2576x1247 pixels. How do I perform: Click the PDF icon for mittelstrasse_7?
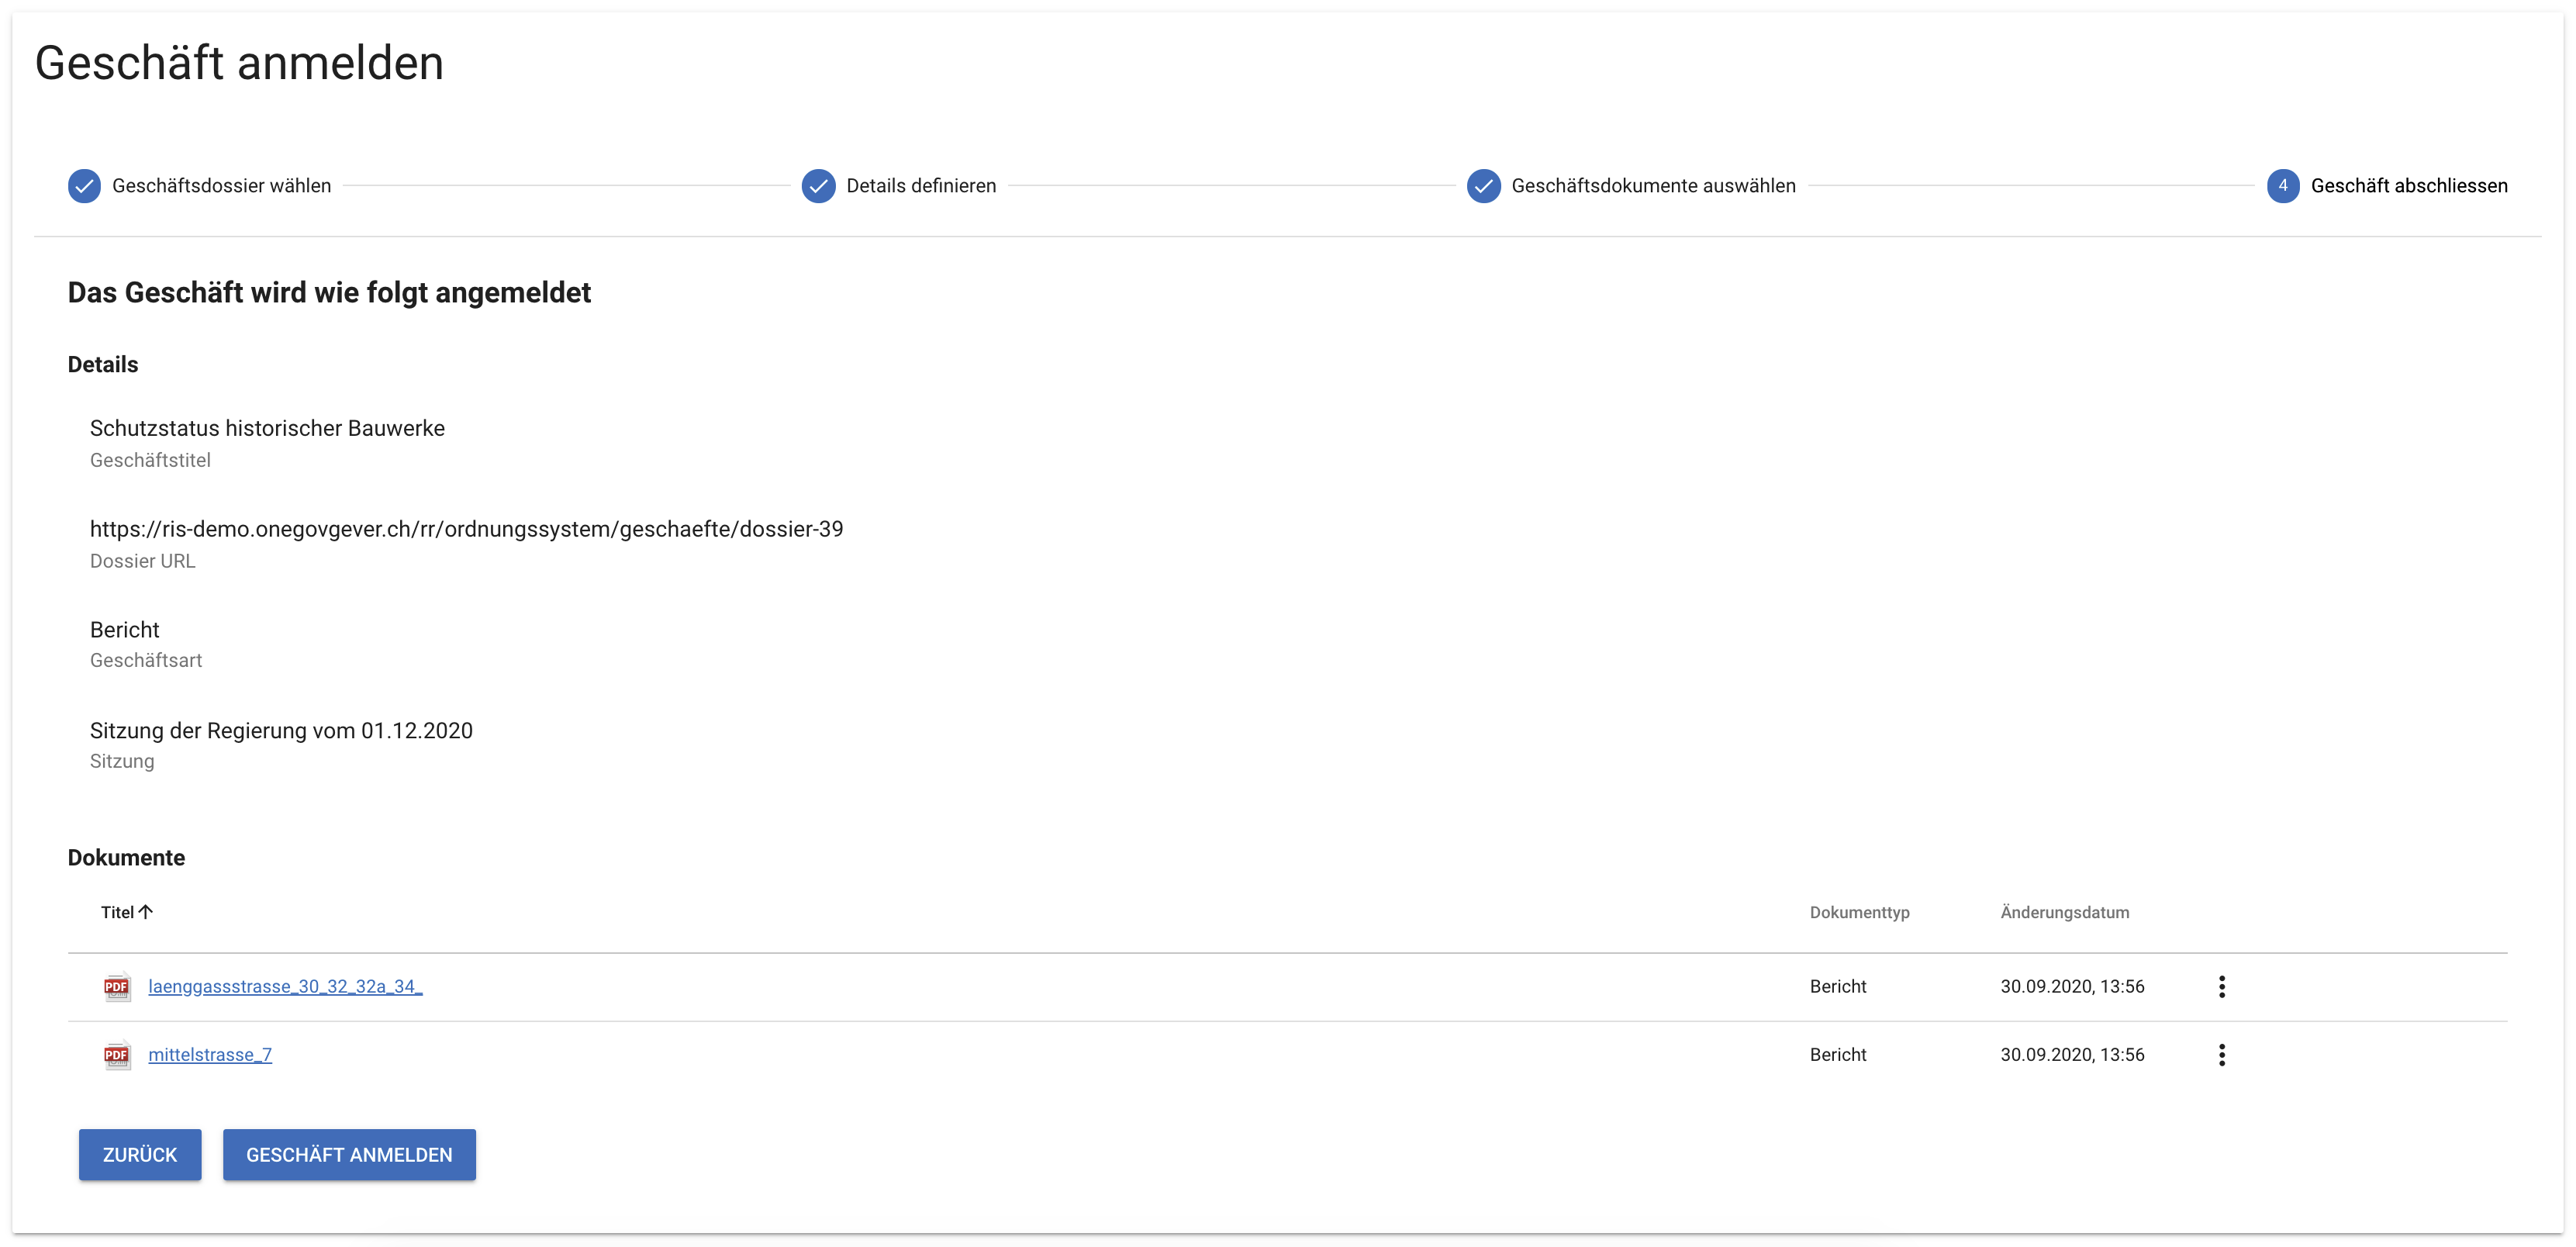tap(117, 1055)
